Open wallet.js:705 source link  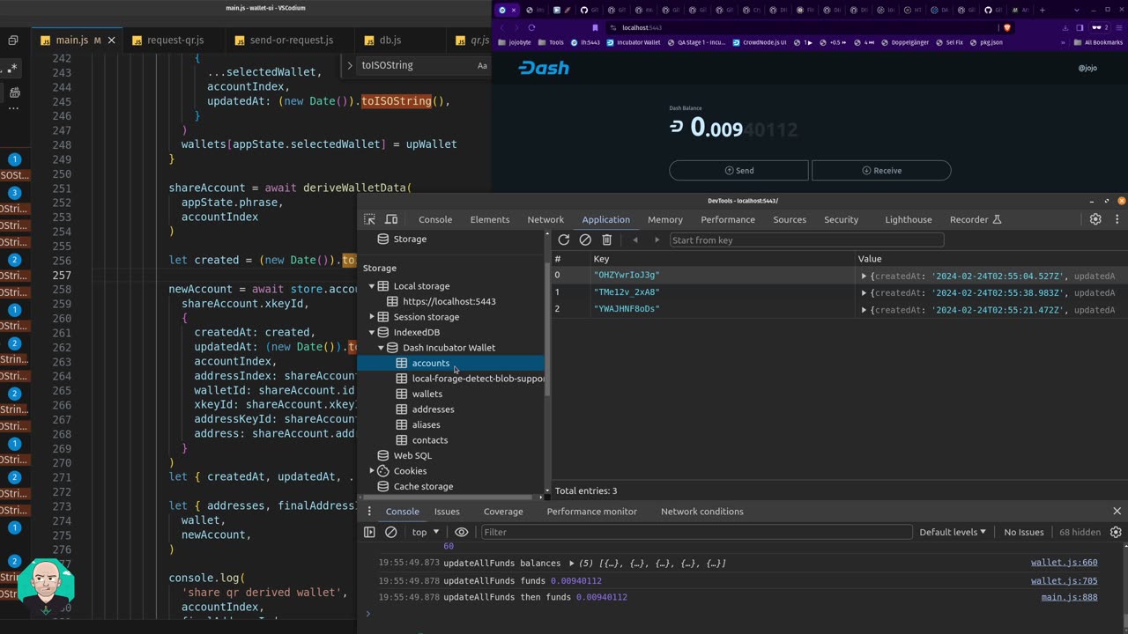pyautogui.click(x=1064, y=580)
